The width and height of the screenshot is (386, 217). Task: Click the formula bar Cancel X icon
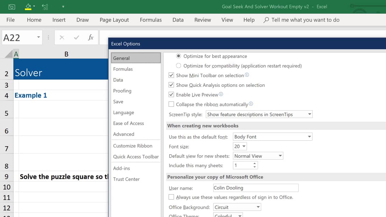coord(62,38)
